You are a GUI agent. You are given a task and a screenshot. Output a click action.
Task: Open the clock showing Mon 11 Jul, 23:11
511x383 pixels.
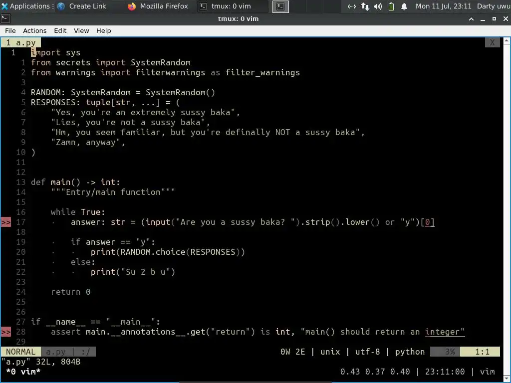coord(443,6)
